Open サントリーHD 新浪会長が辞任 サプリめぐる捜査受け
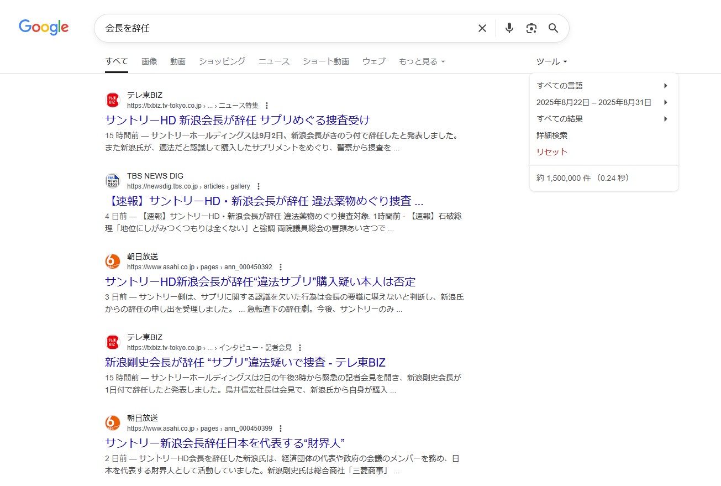721x486 pixels. coord(238,120)
